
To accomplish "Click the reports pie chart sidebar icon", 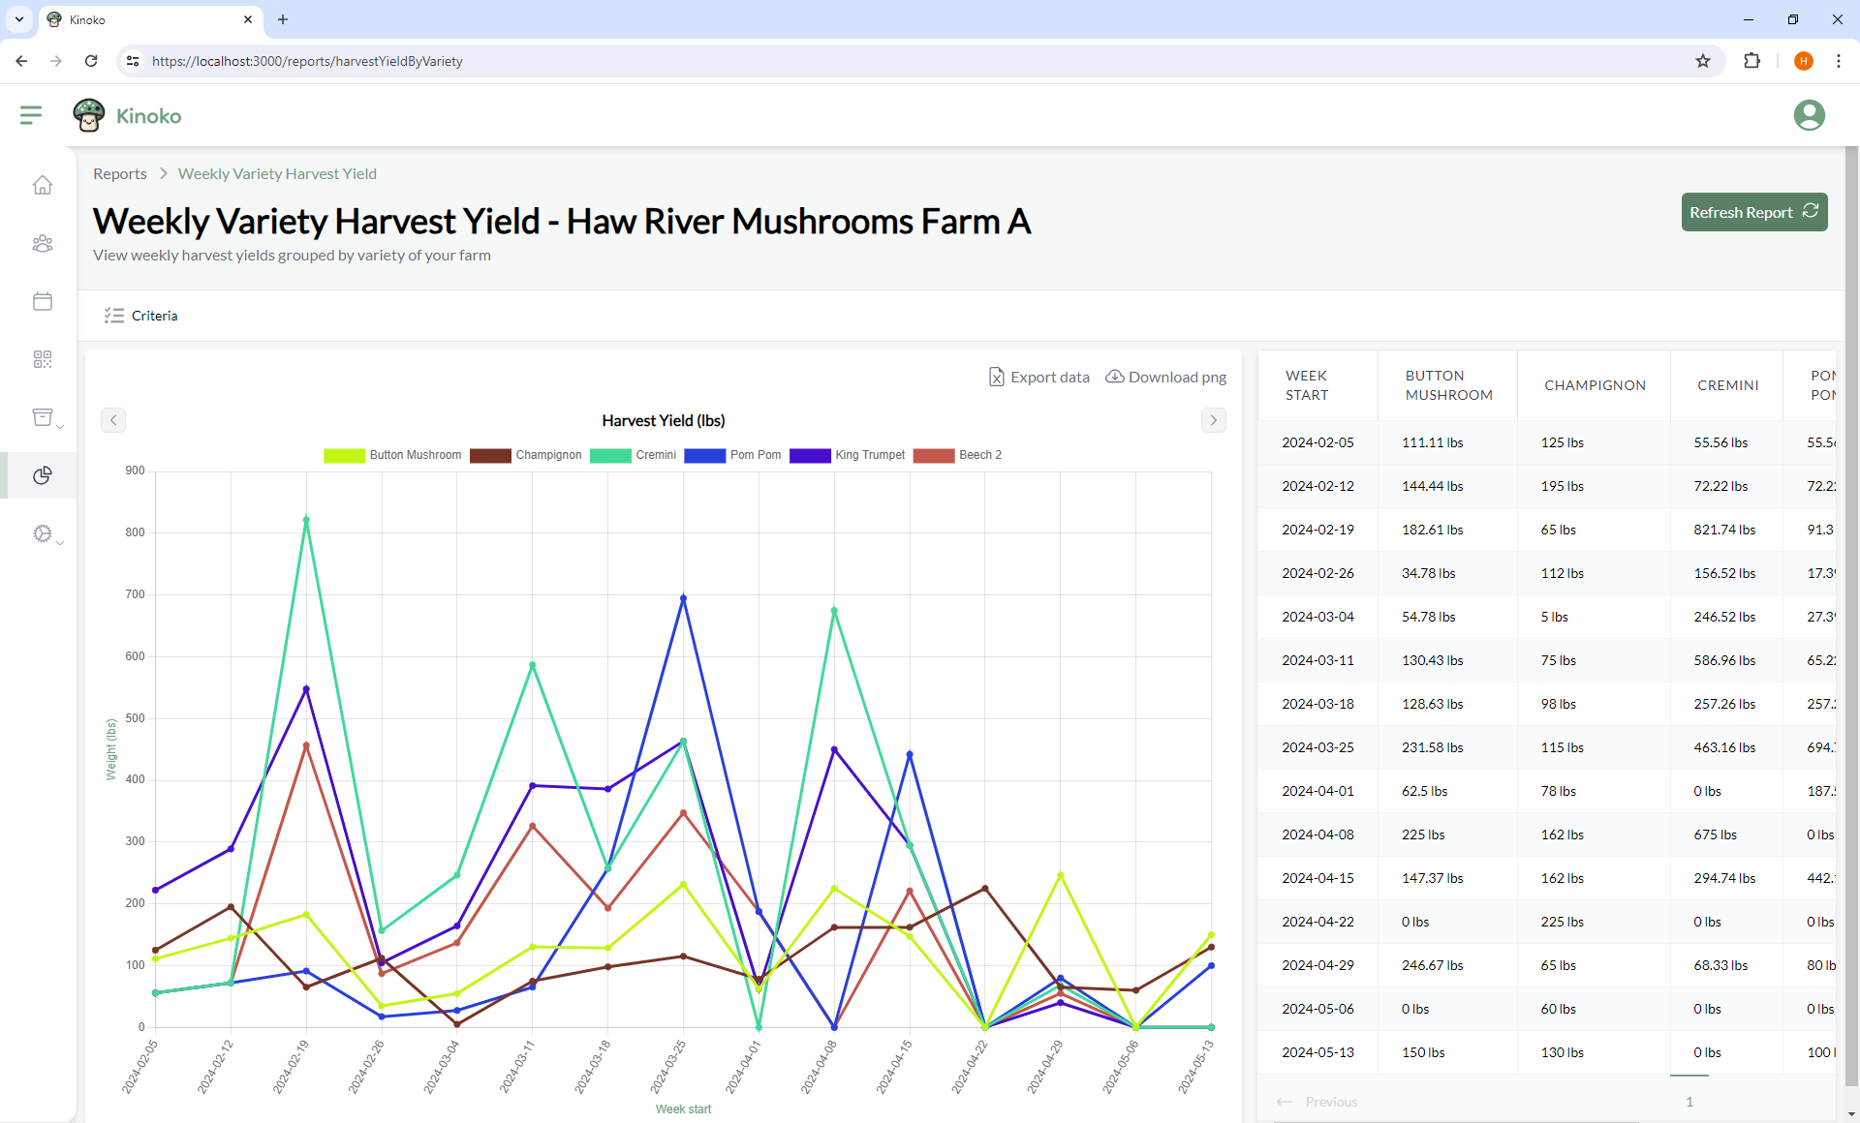I will 43,475.
